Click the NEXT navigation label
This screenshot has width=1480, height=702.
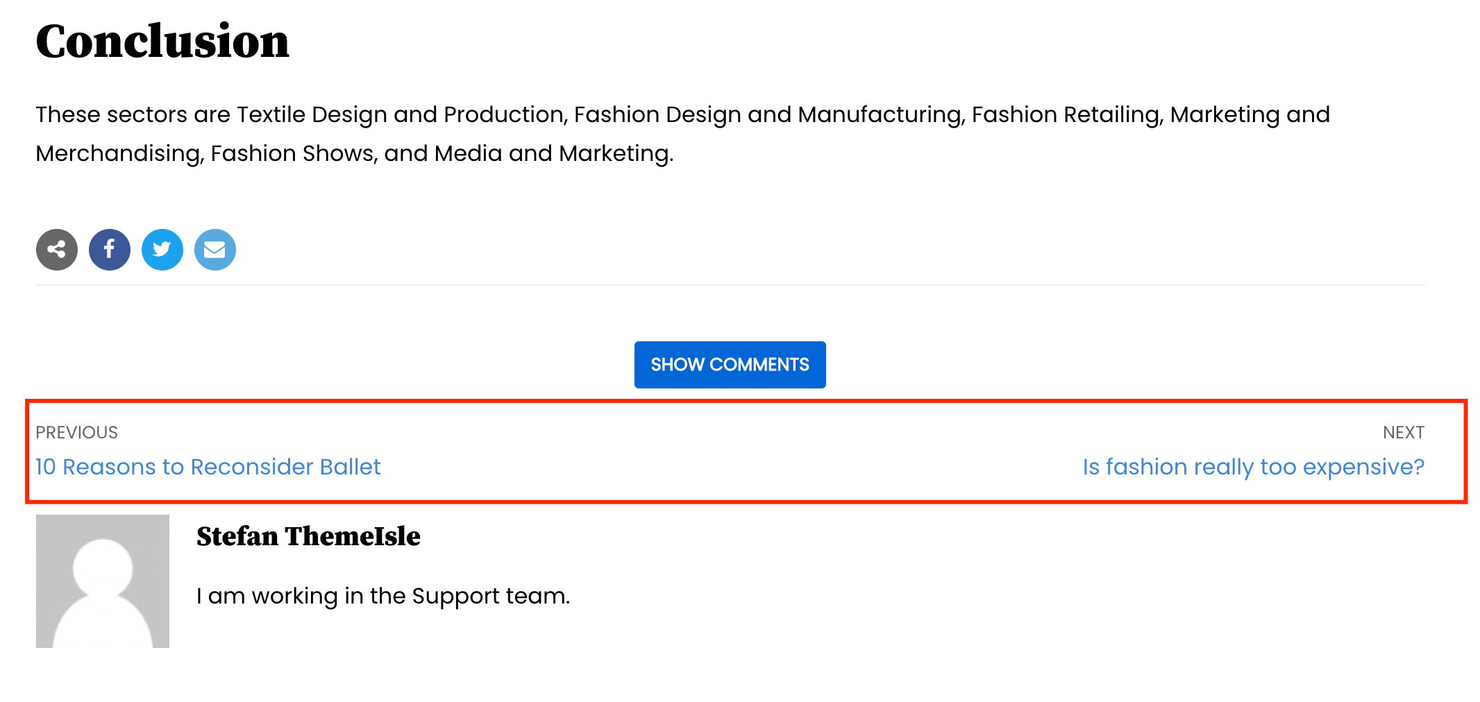point(1403,432)
